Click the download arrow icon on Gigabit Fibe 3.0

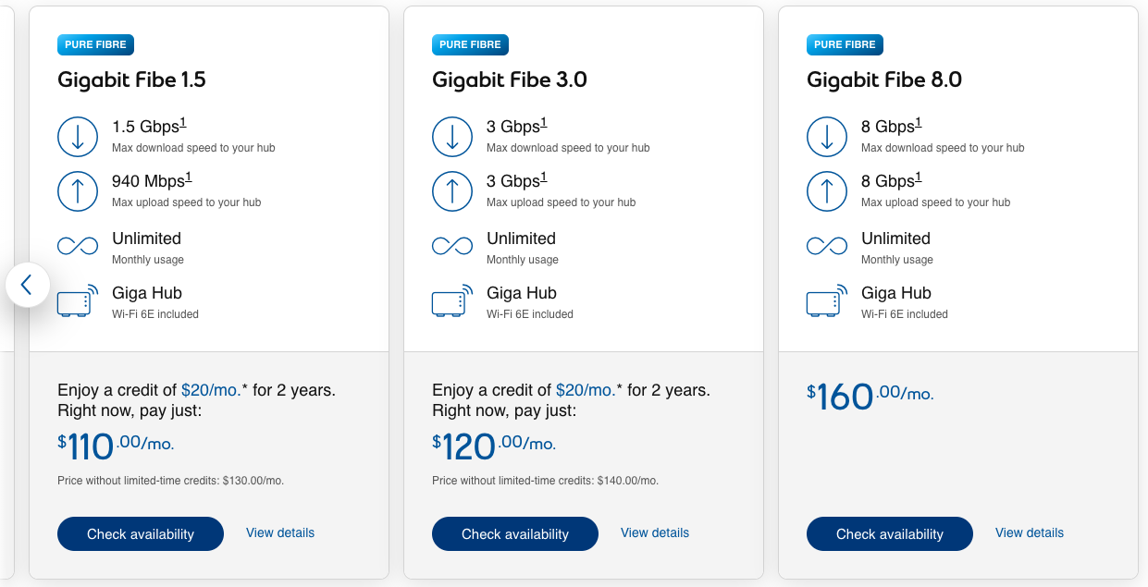coord(452,136)
